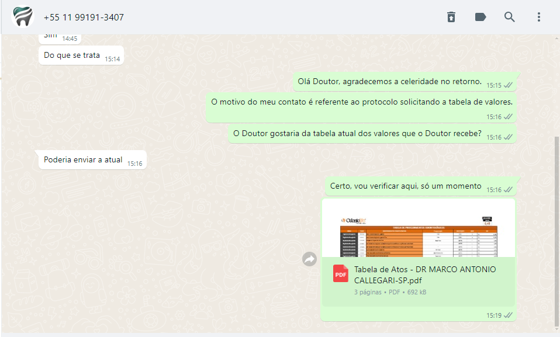This screenshot has height=337, width=560.
Task: Click contact number +55 11 99191-3407
Action: pyautogui.click(x=84, y=17)
